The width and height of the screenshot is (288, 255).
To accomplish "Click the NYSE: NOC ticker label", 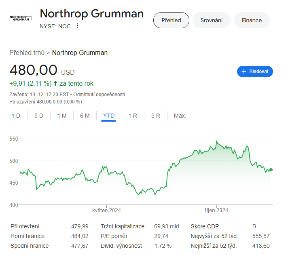I will (x=55, y=26).
